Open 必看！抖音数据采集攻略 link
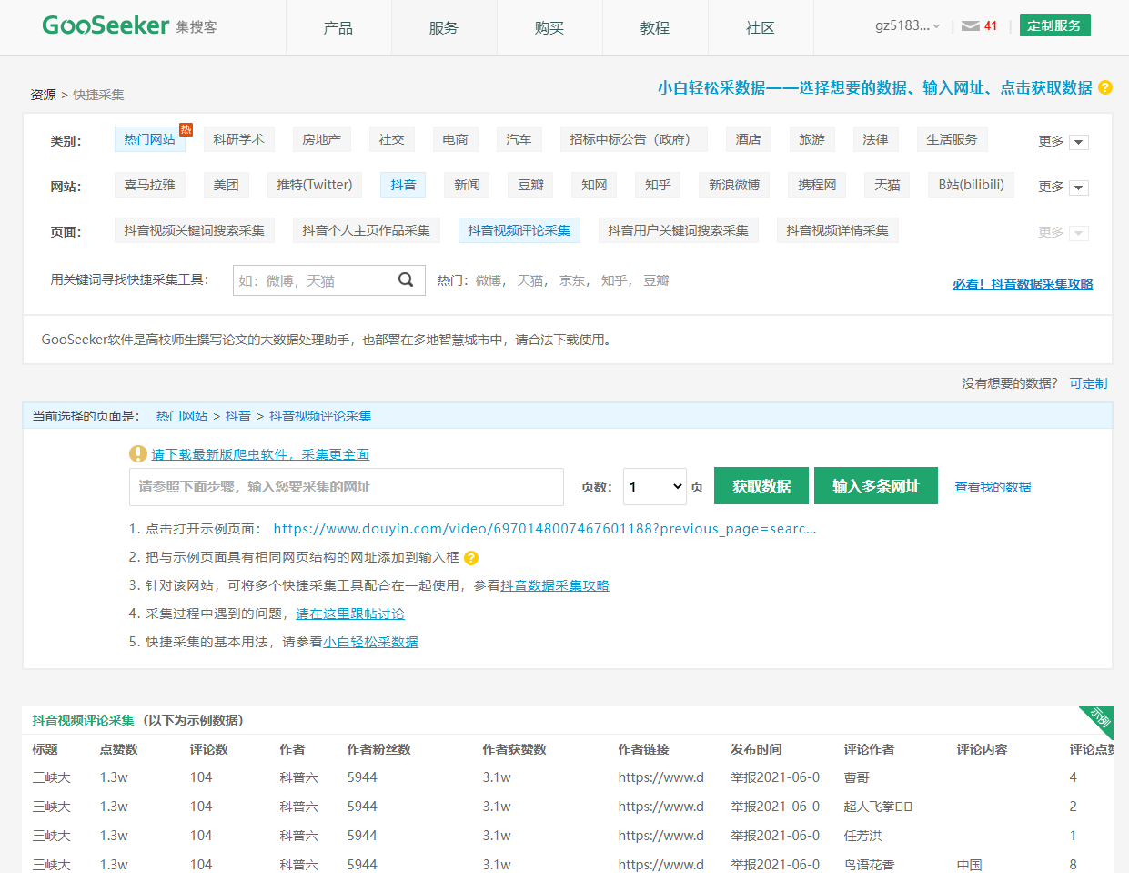 click(x=1023, y=284)
